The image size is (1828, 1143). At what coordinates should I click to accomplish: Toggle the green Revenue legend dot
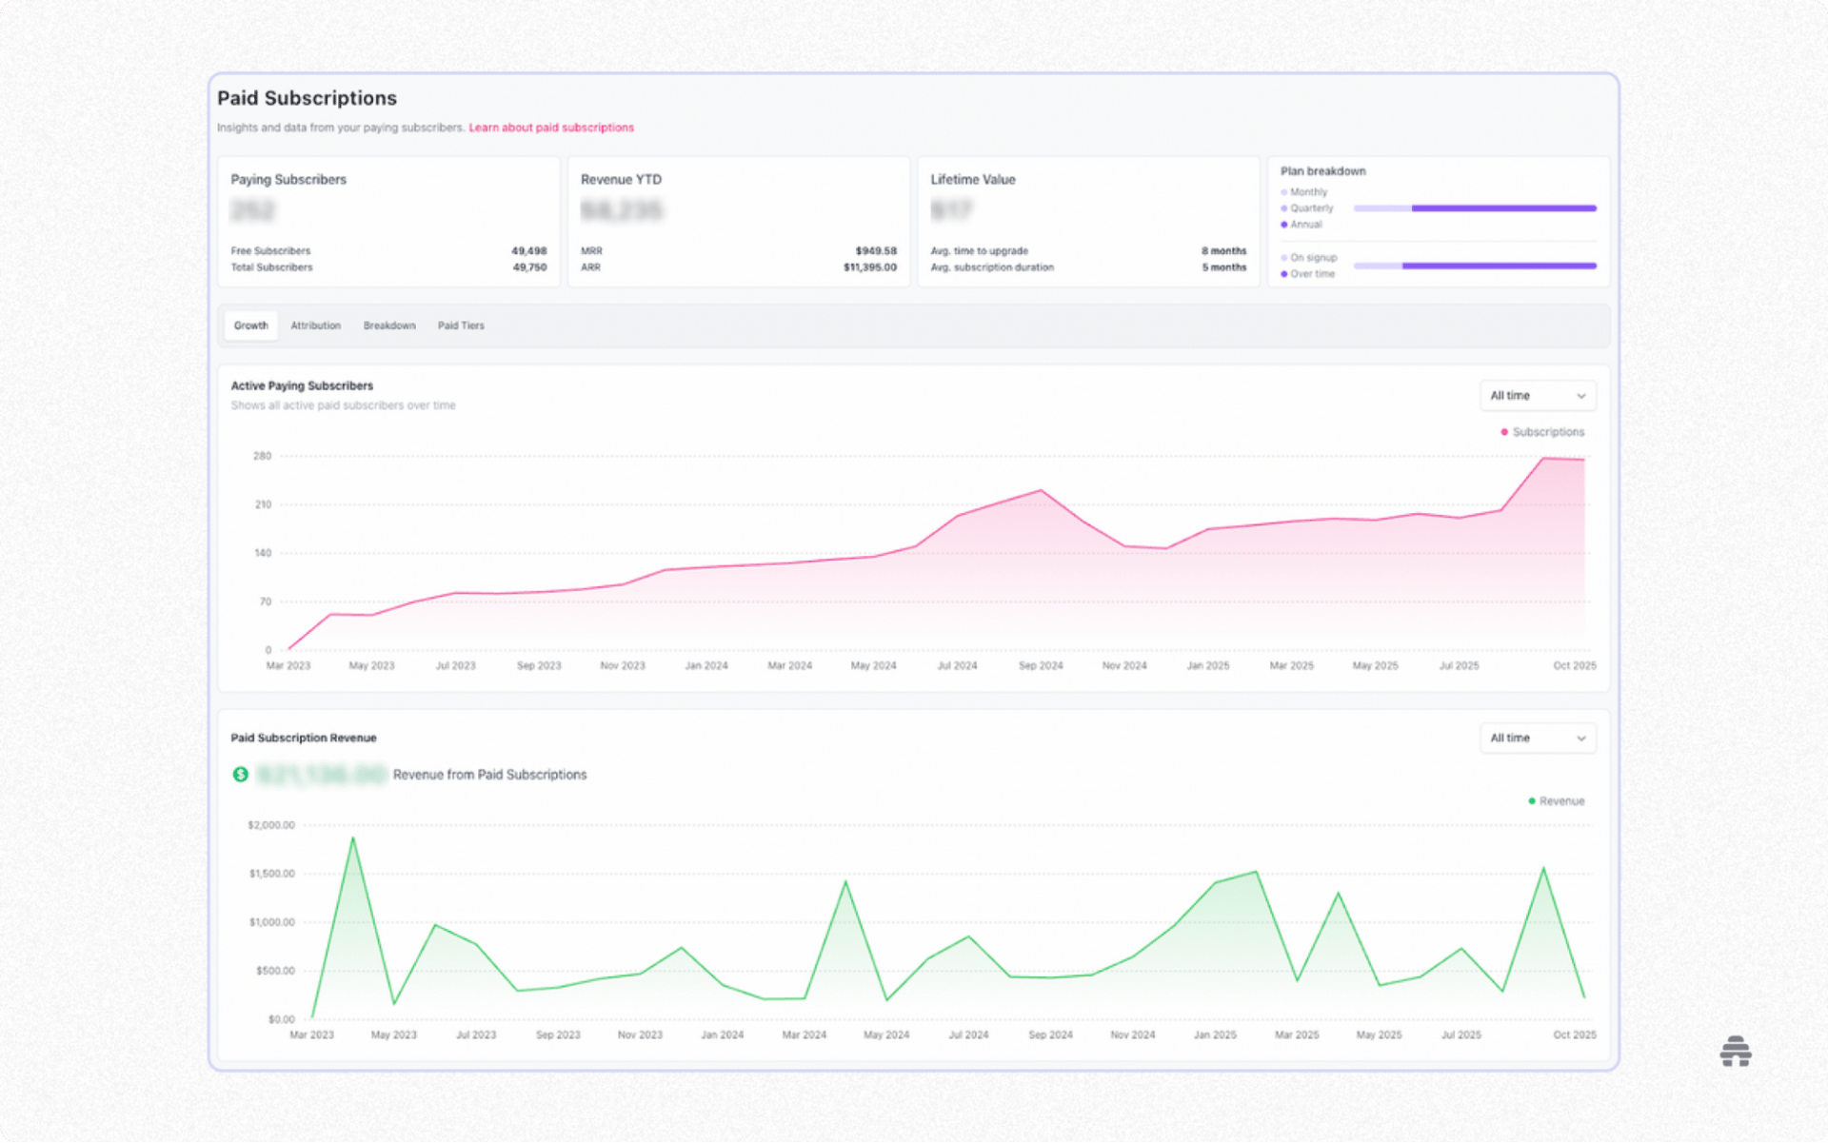pos(1531,801)
